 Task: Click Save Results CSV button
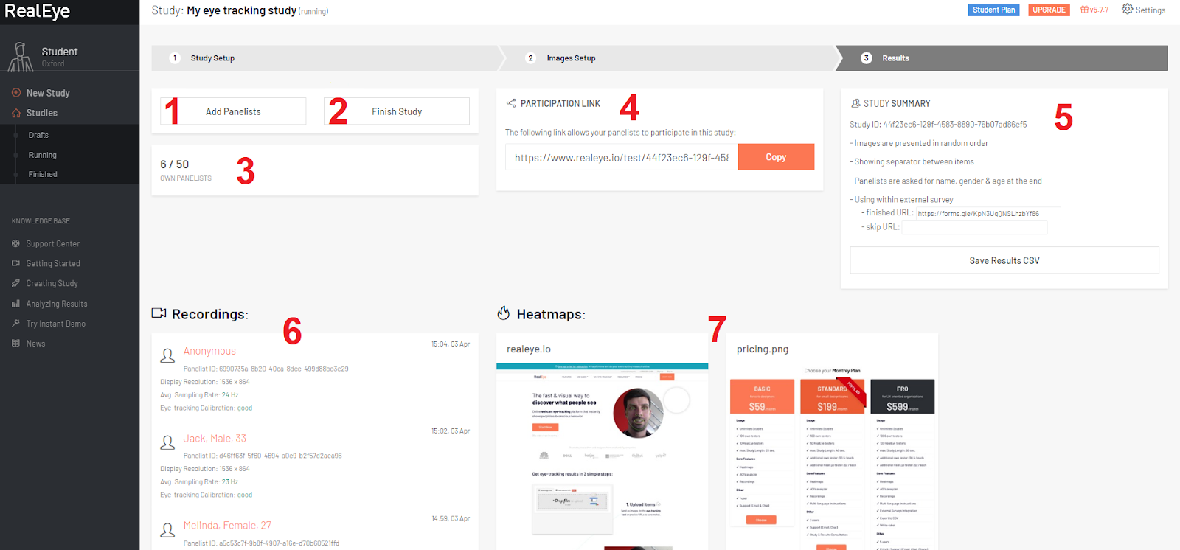coord(1004,260)
